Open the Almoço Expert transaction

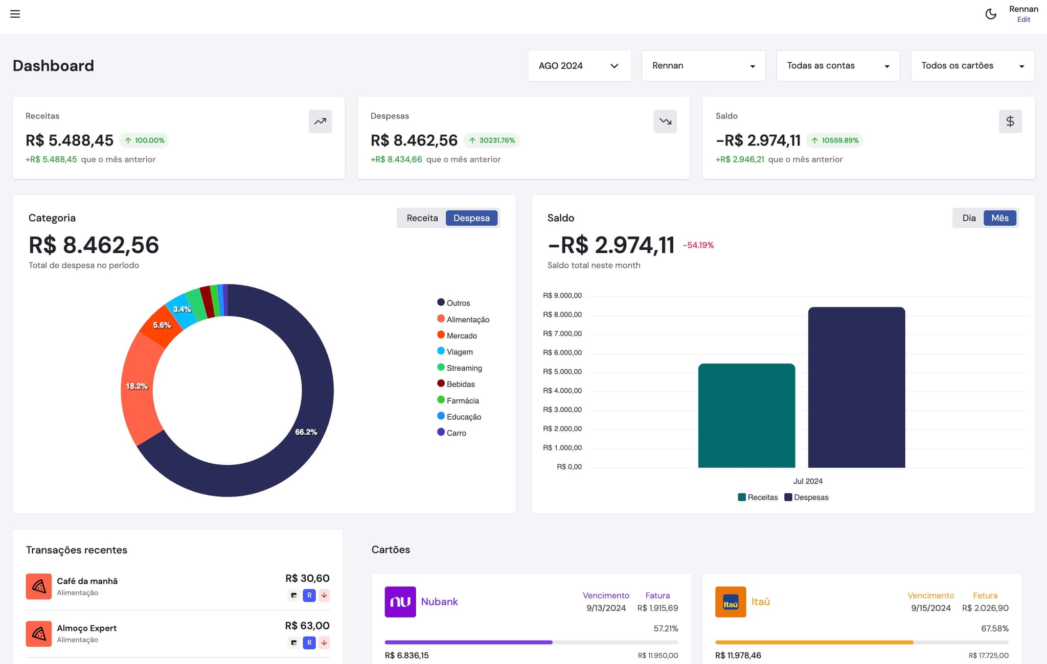coord(178,633)
